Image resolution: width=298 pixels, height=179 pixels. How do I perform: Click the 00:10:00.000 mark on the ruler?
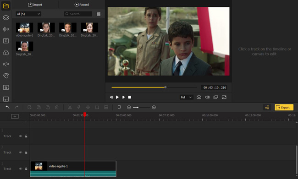pyautogui.click(x=210, y=115)
